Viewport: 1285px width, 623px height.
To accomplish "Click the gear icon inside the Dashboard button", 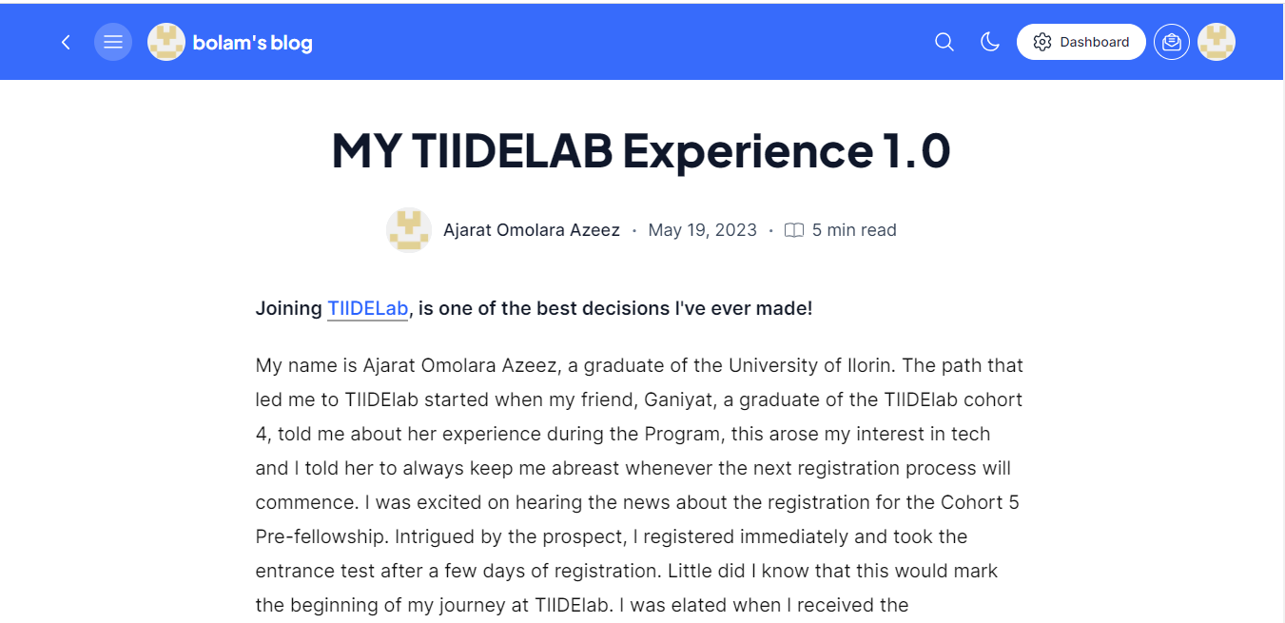I will [1042, 42].
